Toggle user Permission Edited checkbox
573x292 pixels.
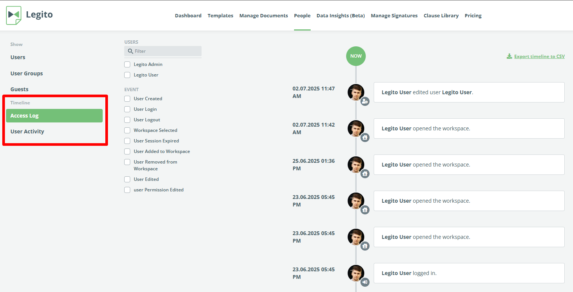pos(127,190)
